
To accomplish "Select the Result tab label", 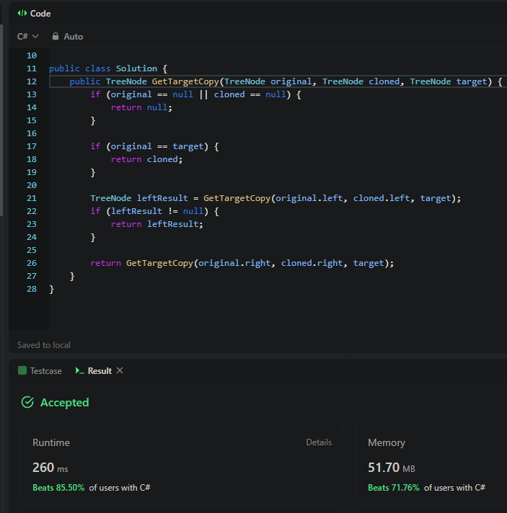I will coord(100,370).
